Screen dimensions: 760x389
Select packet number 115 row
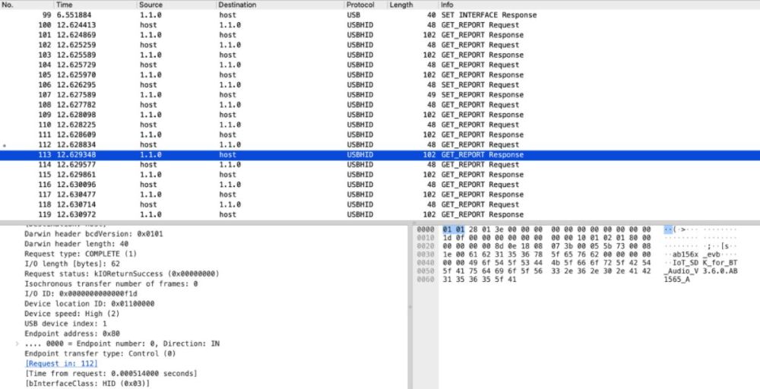coord(380,175)
